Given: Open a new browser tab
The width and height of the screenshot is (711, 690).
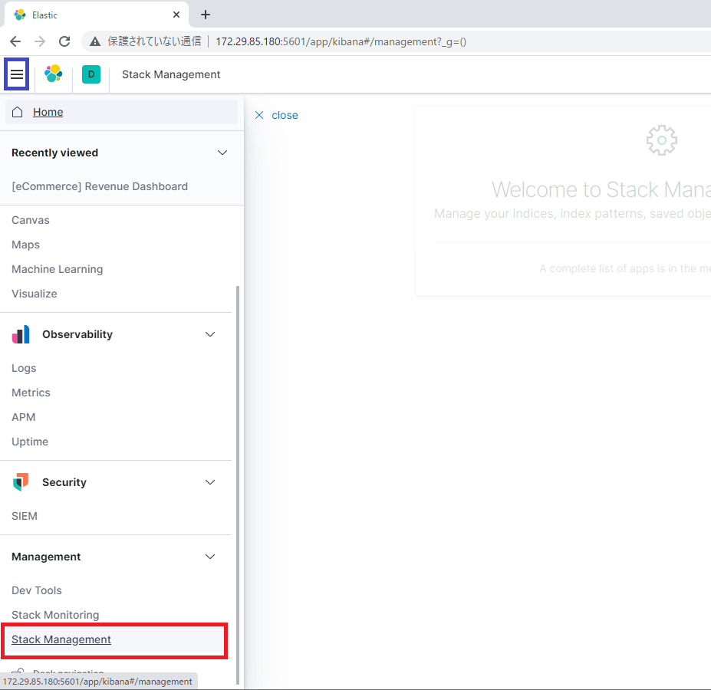Looking at the screenshot, I should pyautogui.click(x=206, y=15).
